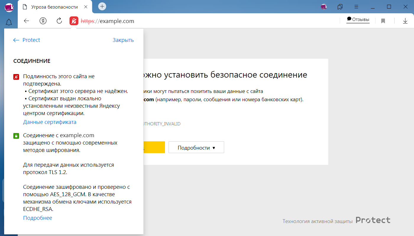Open tab collections icon in title bar

tap(340, 6)
